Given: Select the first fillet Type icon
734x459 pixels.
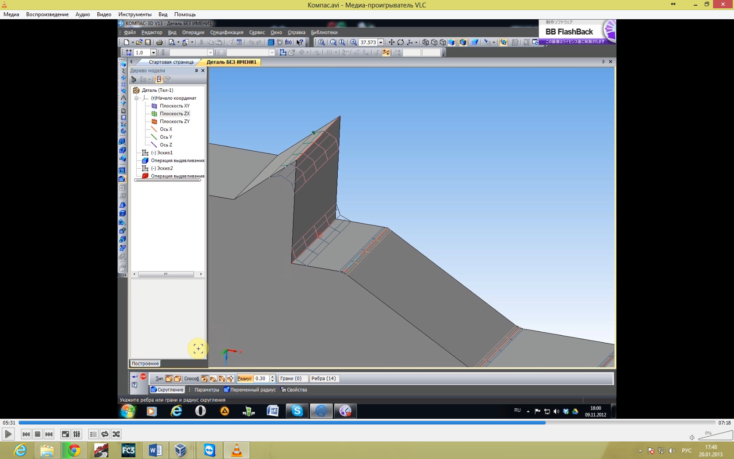Looking at the screenshot, I should tap(169, 379).
